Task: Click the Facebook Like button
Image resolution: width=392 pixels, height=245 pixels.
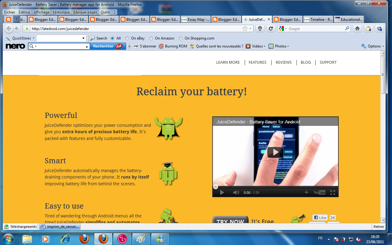Action: coord(320,217)
